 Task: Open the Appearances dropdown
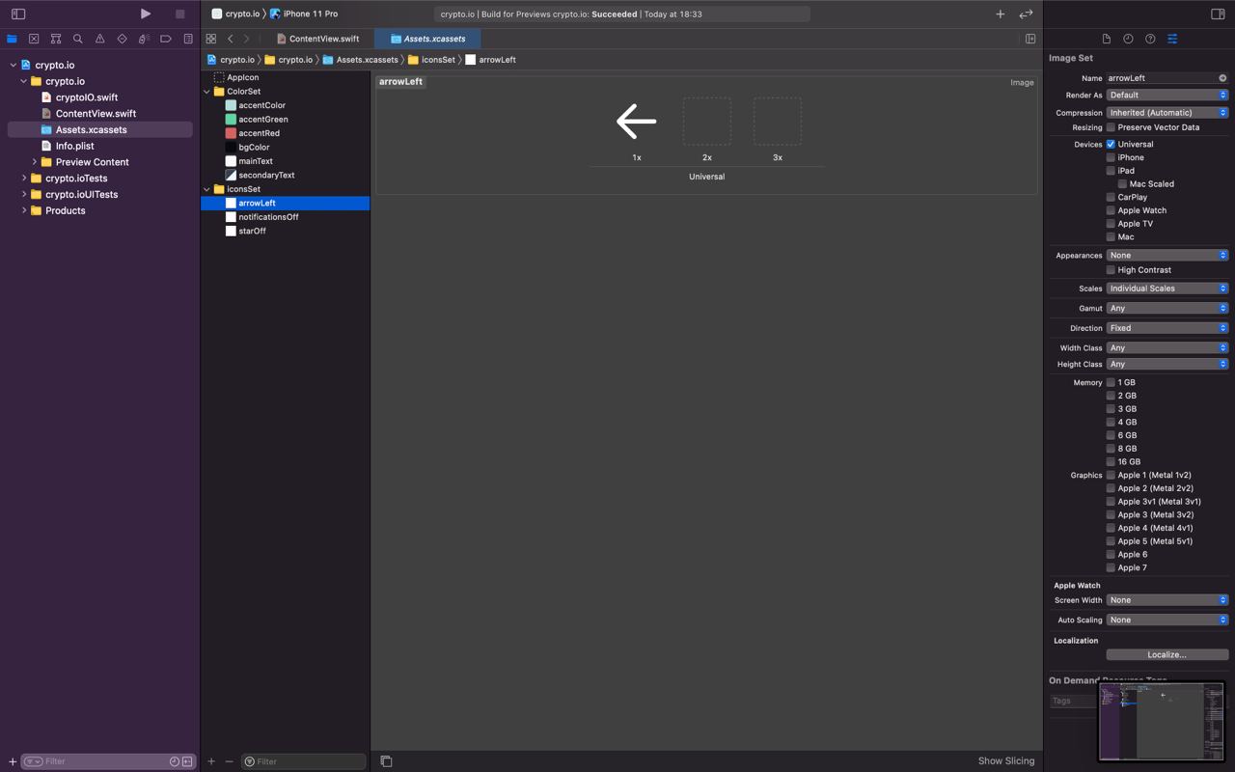click(x=1166, y=256)
